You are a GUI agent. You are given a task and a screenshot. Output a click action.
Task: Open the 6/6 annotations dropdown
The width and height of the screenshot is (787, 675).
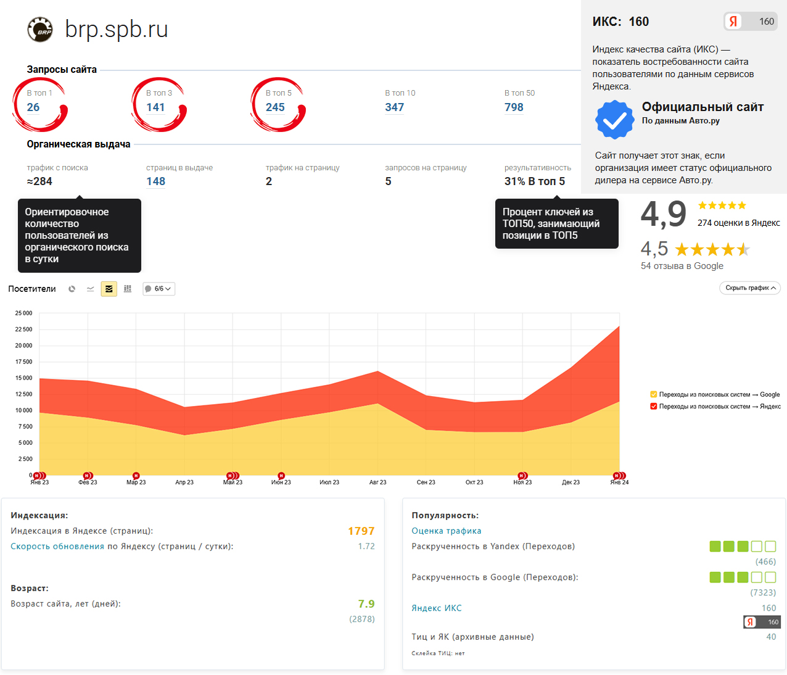pos(159,289)
